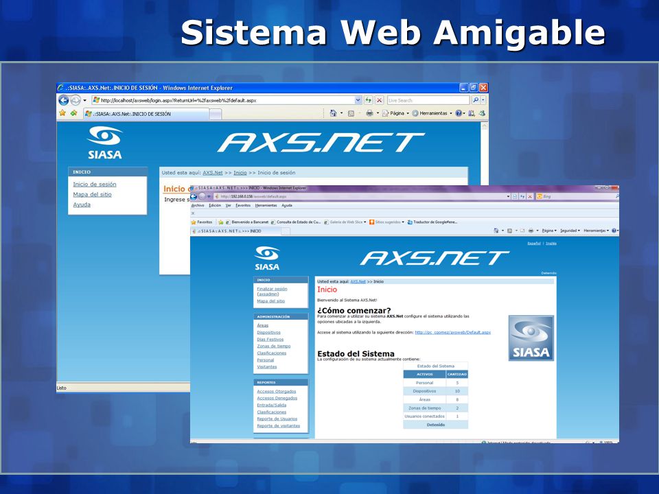
Task: Click 'Finalizar sesión (axsadmin)' link
Action: pyautogui.click(x=272, y=292)
